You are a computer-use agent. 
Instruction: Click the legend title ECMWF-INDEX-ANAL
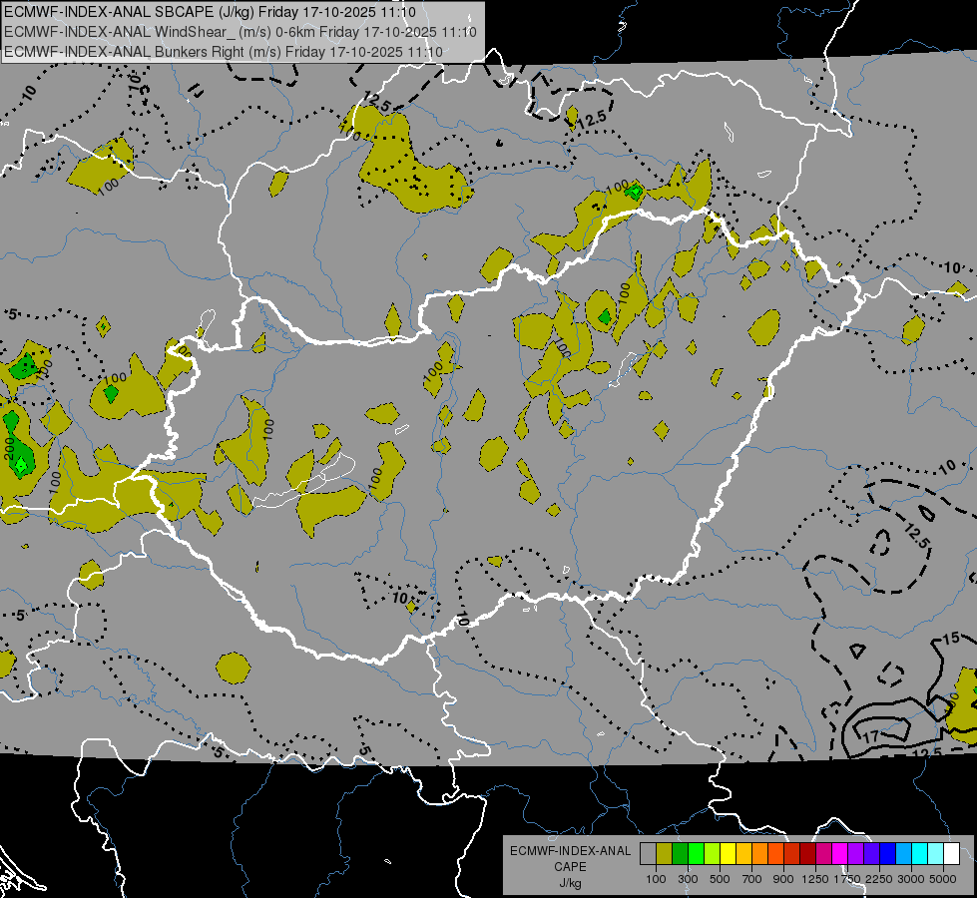[x=570, y=851]
